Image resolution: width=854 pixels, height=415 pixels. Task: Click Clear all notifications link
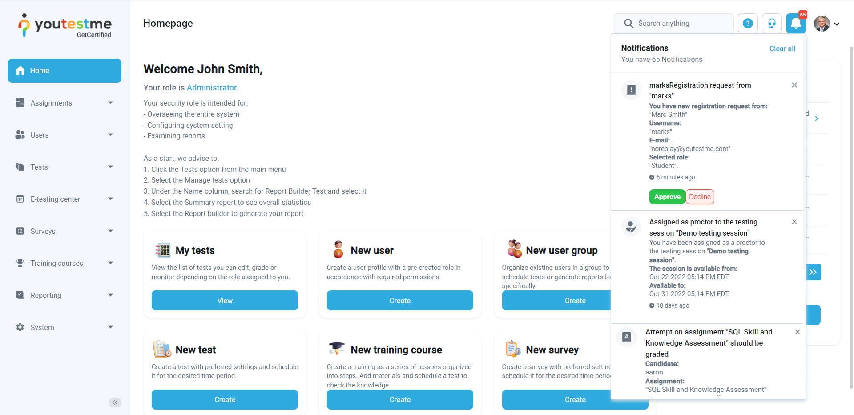782,49
